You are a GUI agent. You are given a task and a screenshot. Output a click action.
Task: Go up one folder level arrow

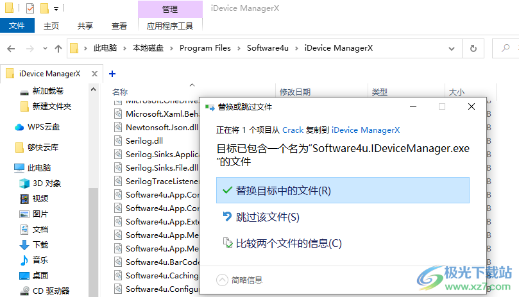point(58,49)
